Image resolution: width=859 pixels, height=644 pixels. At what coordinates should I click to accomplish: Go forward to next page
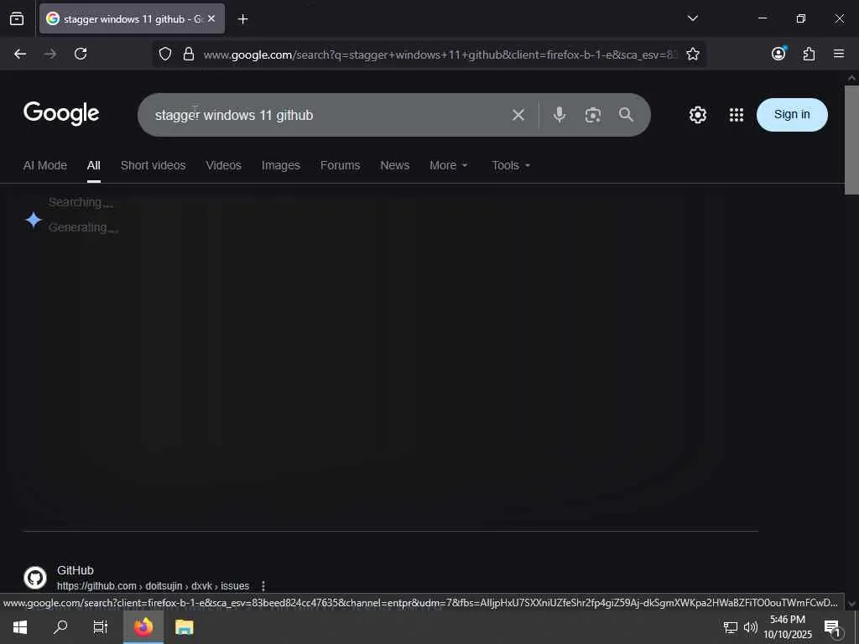50,54
